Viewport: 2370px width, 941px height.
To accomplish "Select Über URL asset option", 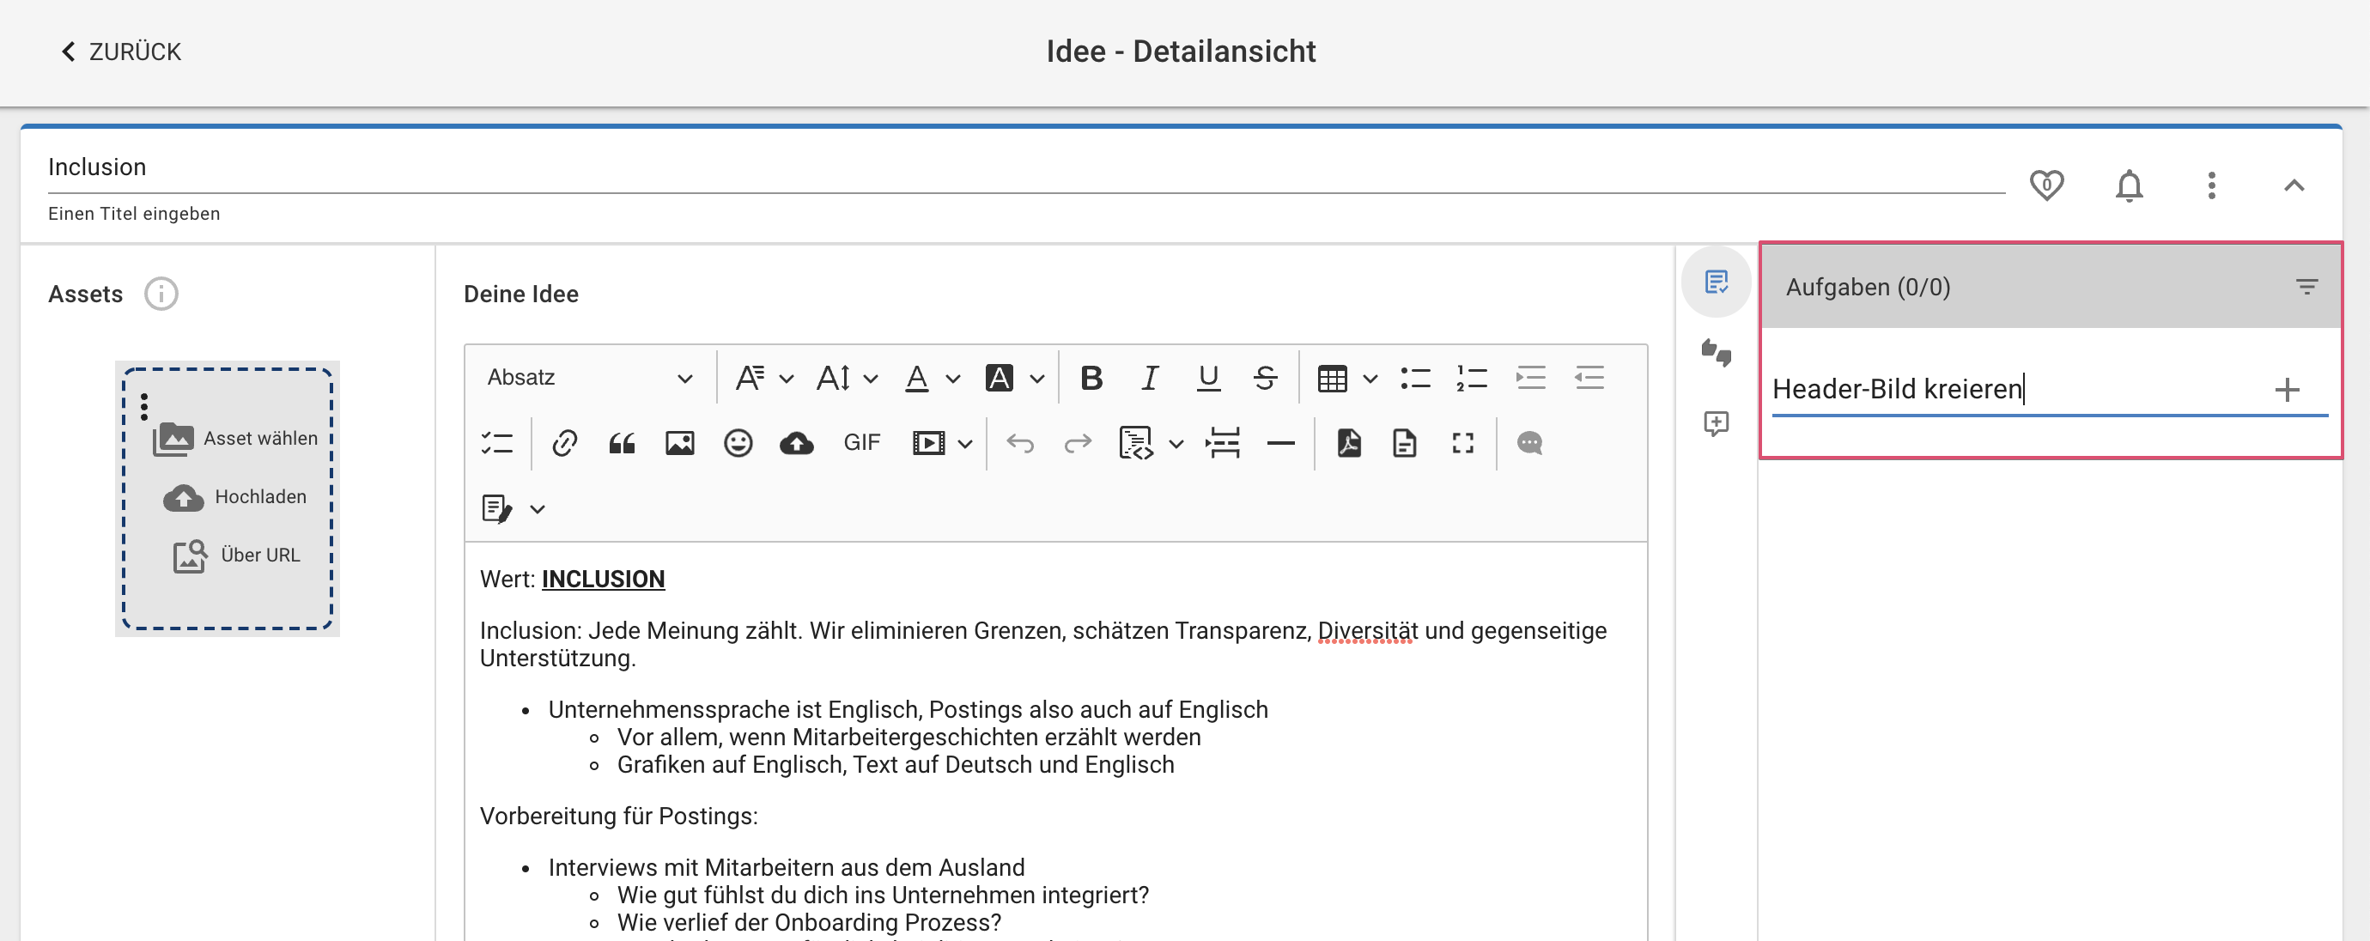I will click(x=237, y=555).
